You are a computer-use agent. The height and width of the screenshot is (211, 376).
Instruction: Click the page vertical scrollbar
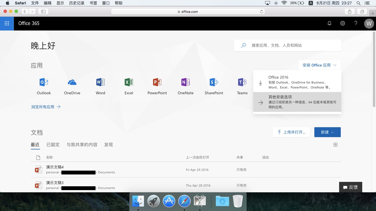click(x=374, y=69)
